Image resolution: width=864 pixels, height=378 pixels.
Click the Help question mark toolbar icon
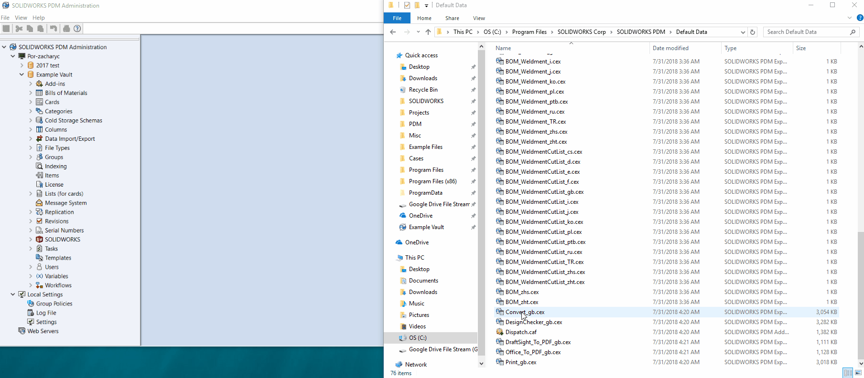pyautogui.click(x=77, y=29)
